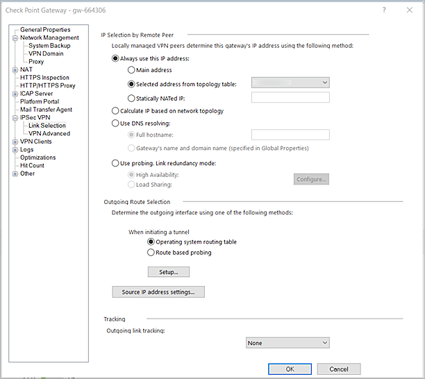Screen dimensions: 425x379
Task: Select the Network Management tree label
Action: coord(49,37)
